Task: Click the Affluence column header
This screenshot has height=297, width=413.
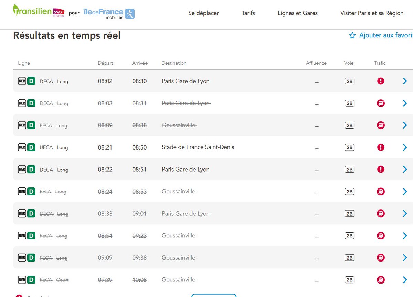Action: pyautogui.click(x=316, y=63)
